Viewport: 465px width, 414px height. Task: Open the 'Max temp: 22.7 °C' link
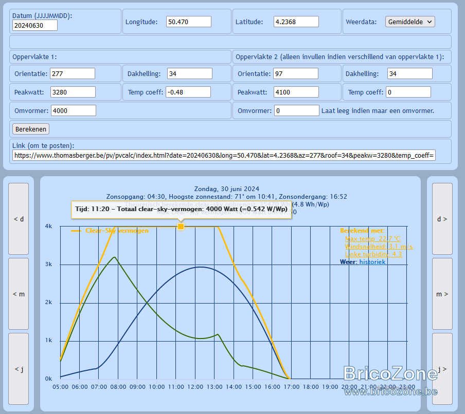[x=372, y=239]
